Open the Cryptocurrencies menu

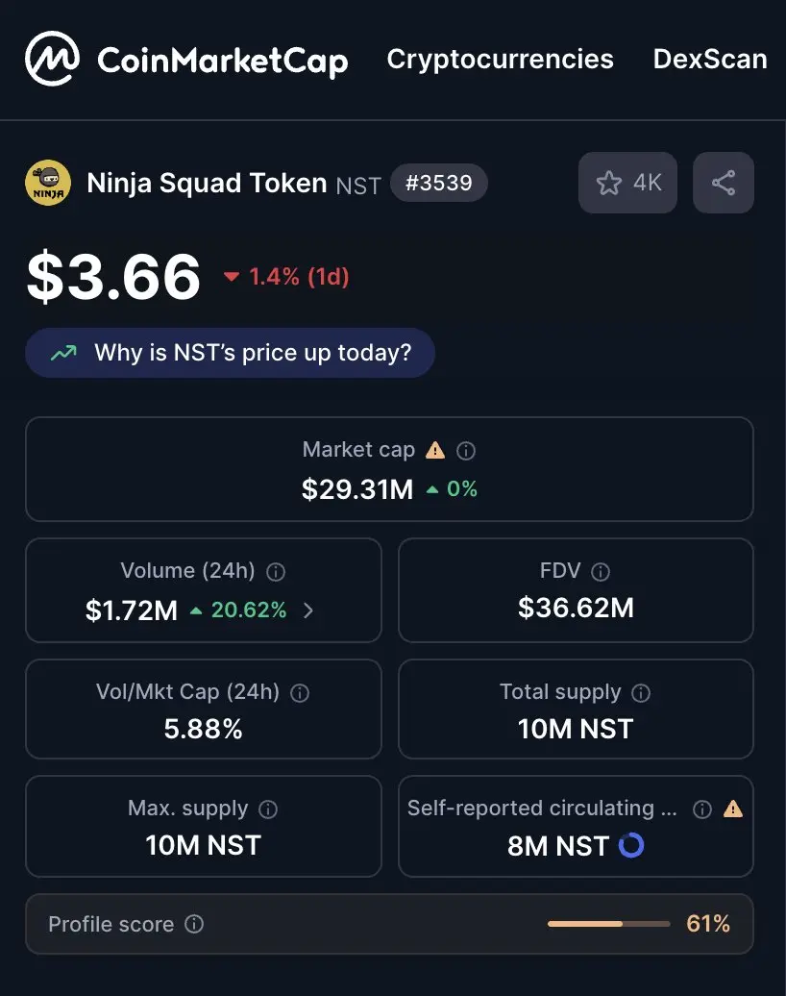pyautogui.click(x=501, y=59)
